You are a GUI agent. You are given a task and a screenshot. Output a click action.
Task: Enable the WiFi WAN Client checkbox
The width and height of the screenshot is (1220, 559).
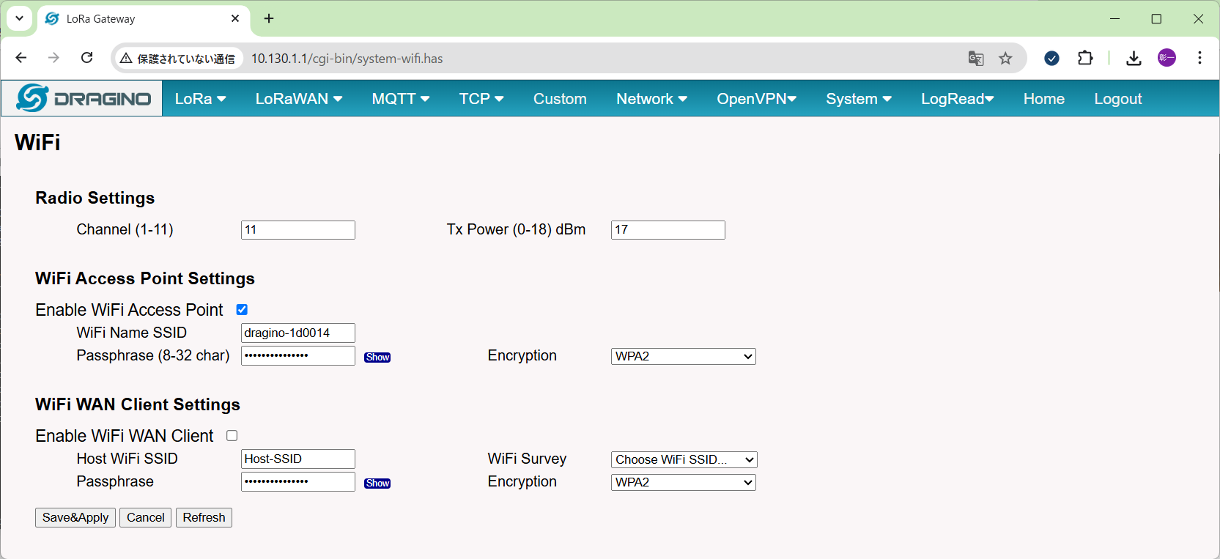[232, 436]
